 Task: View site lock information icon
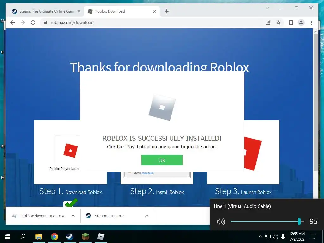(x=46, y=22)
